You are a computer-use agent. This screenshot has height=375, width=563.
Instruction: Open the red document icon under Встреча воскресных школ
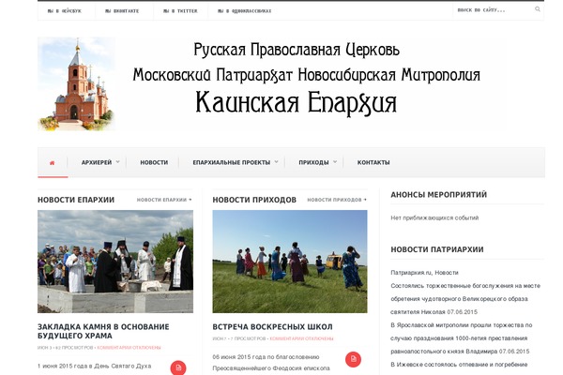[354, 359]
